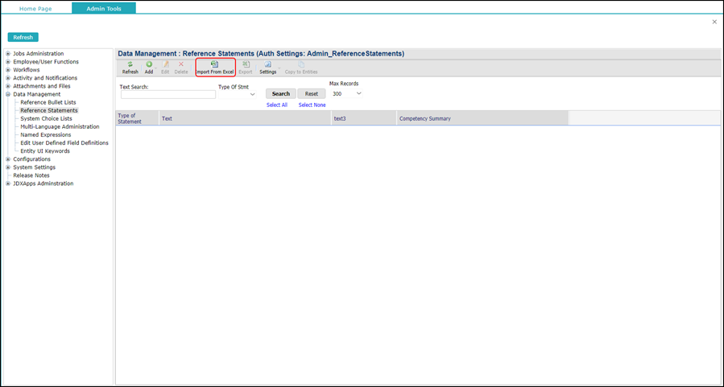Open the Type Of Stmt dropdown
Screen dimensions: 724x387
pyautogui.click(x=252, y=94)
